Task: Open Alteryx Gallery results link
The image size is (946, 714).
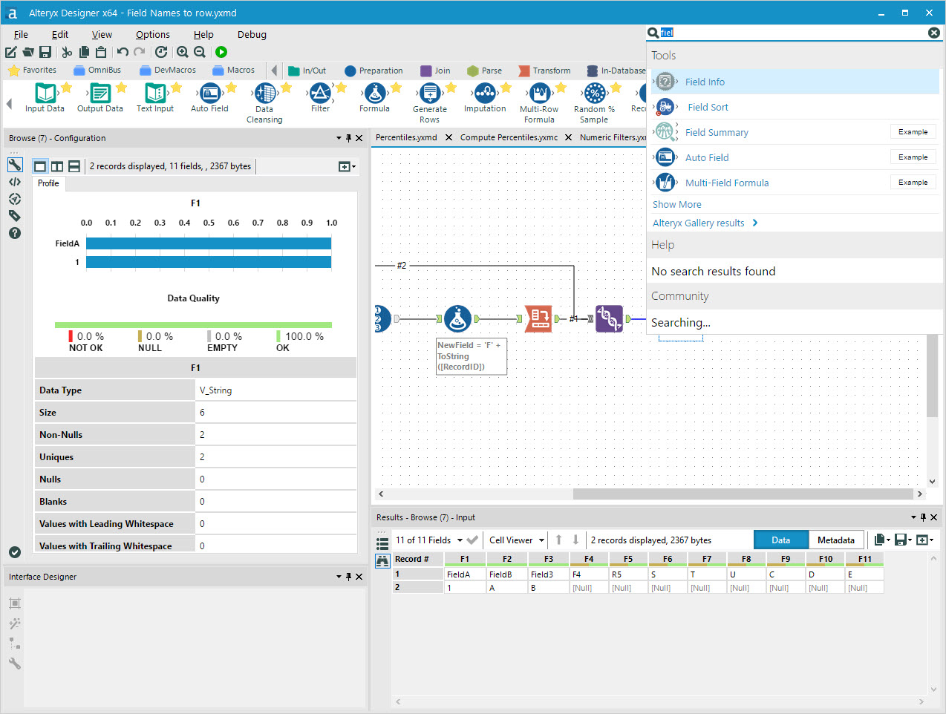Action: click(x=705, y=223)
